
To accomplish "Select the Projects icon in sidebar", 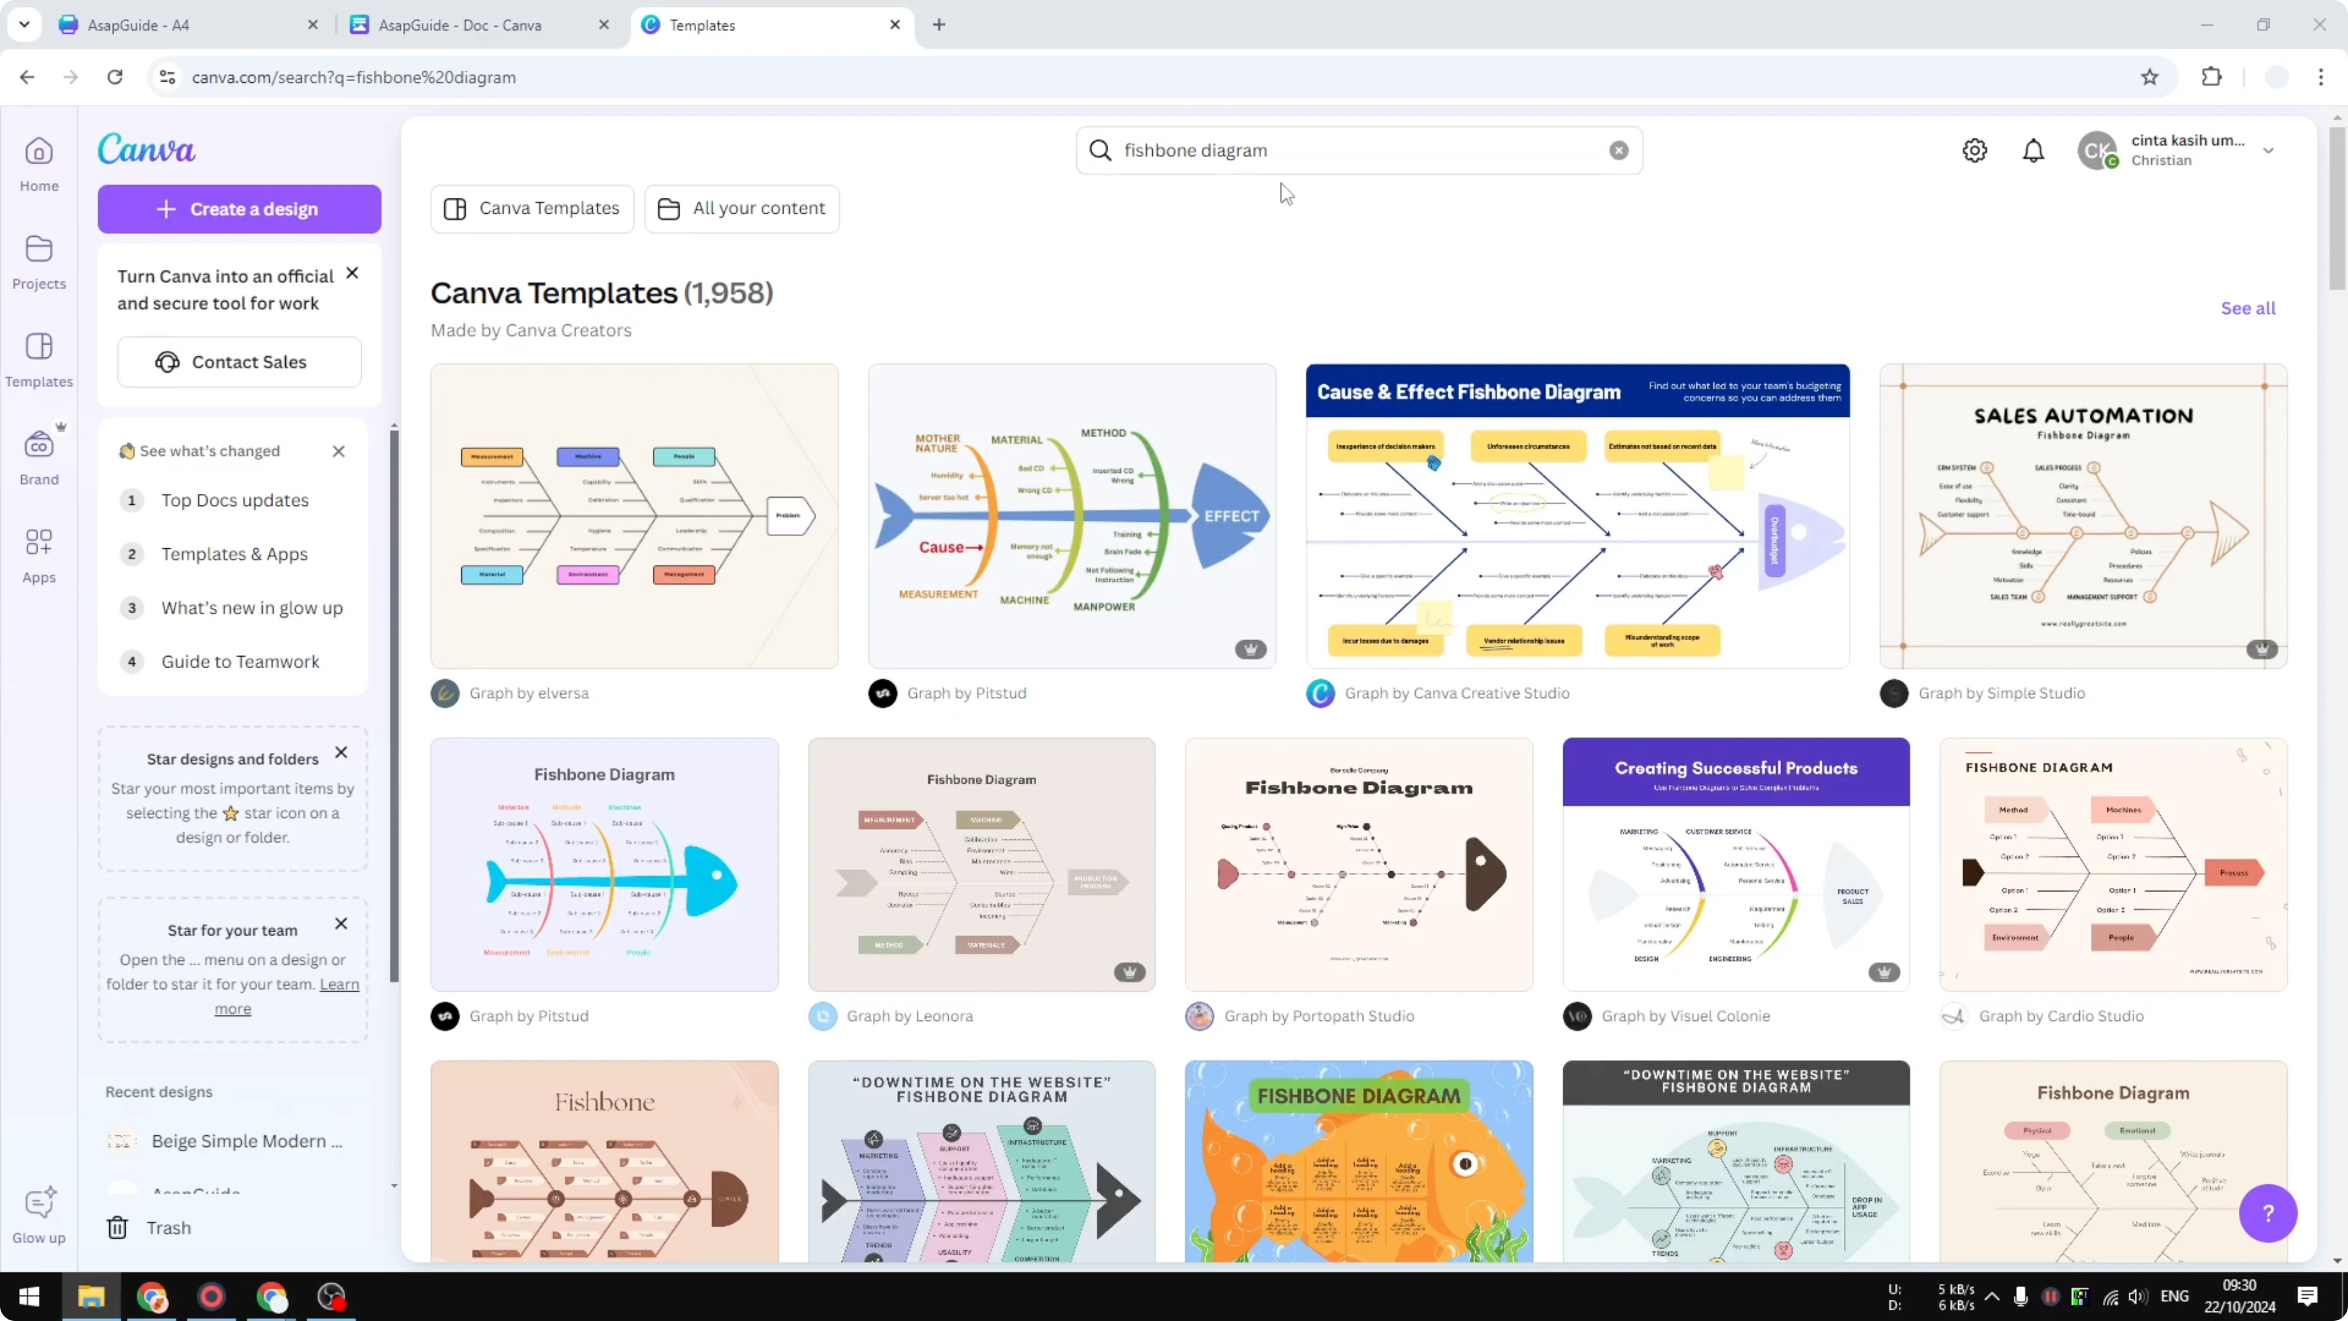I will coord(38,262).
